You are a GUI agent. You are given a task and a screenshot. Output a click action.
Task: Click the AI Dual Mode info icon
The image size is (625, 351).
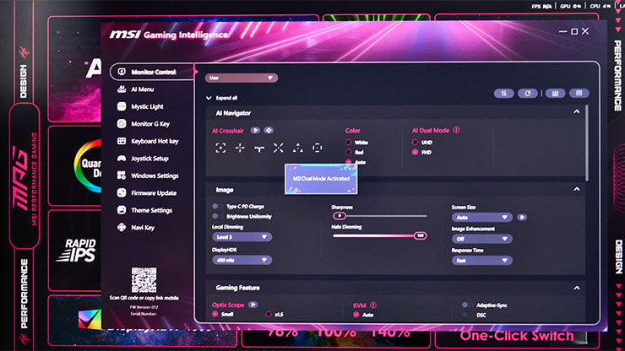point(456,131)
